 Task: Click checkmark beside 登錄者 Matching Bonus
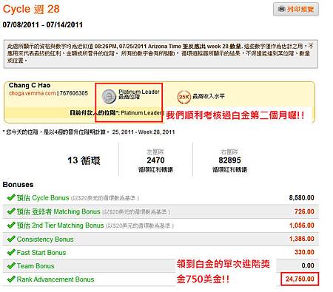tap(11, 211)
